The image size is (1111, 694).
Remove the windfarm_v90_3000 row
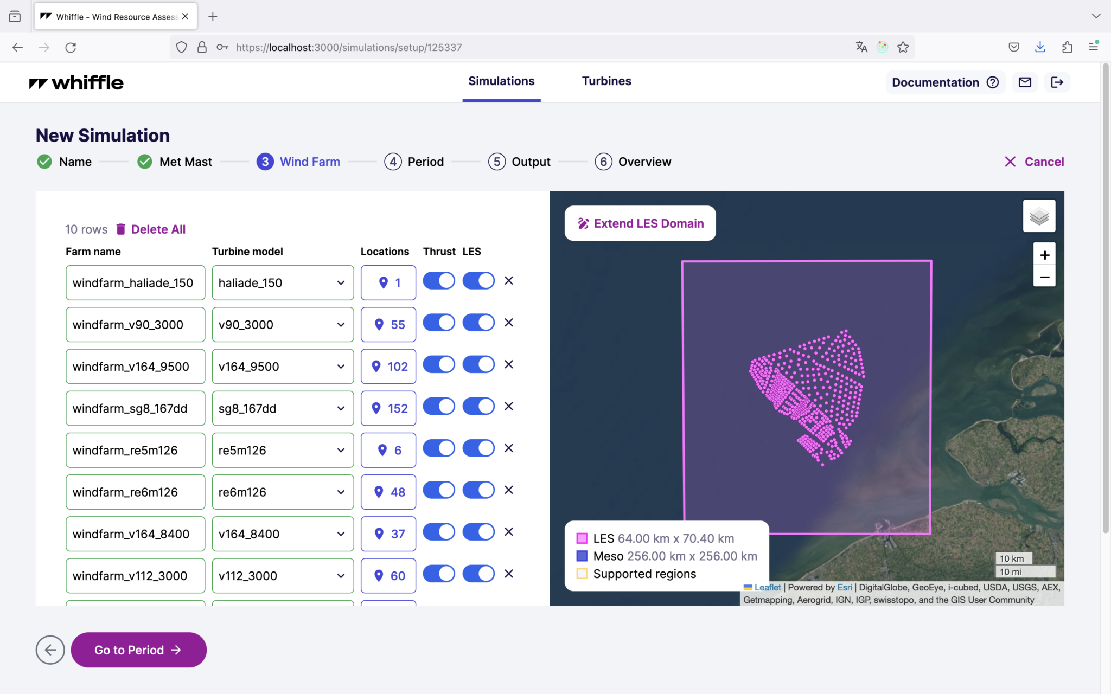tap(508, 323)
